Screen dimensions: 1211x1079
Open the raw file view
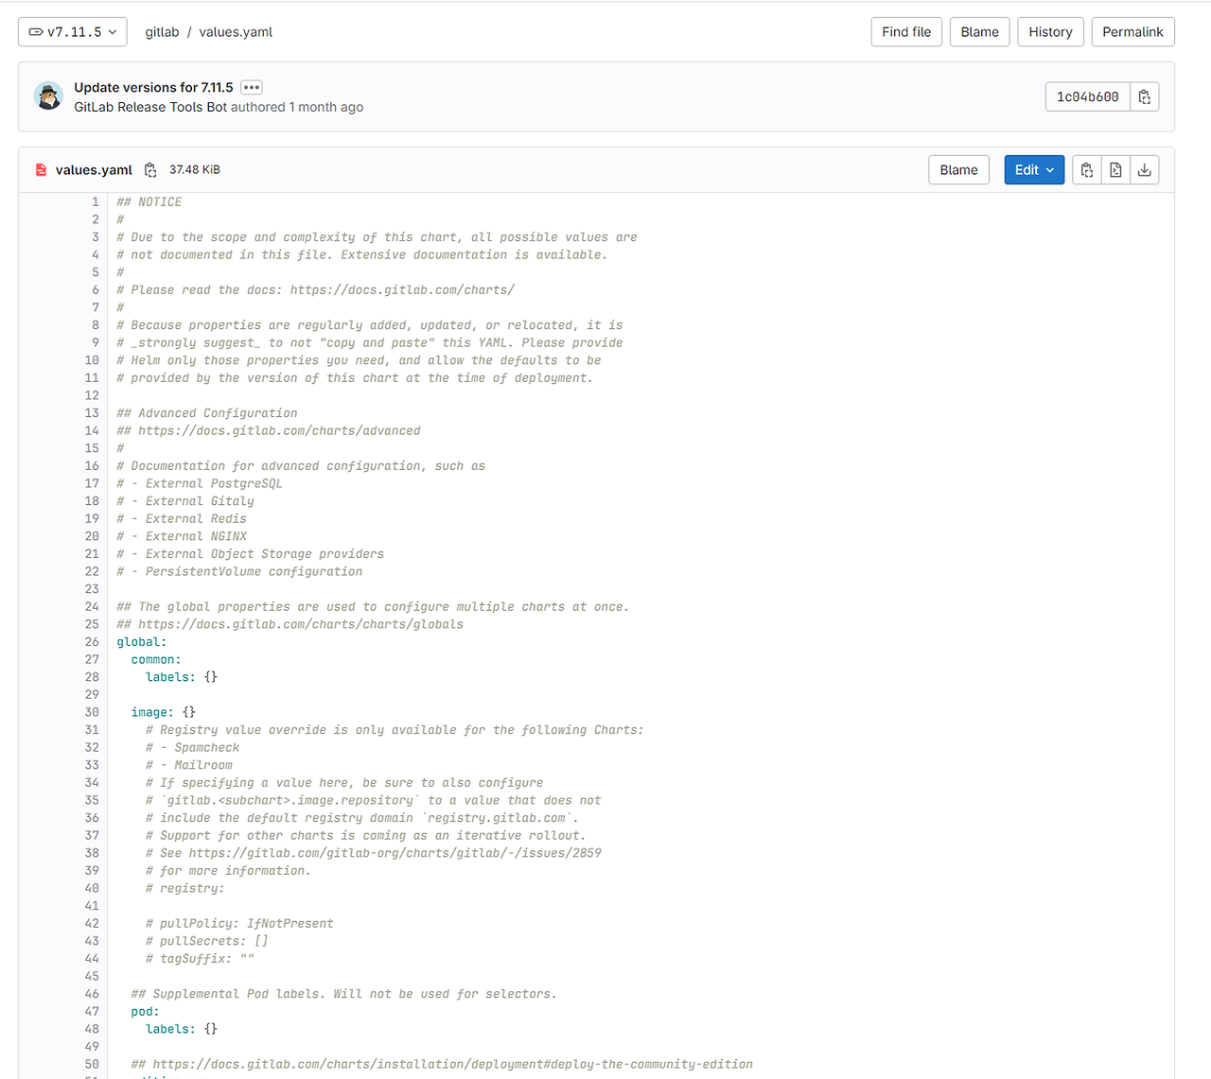[x=1115, y=170]
